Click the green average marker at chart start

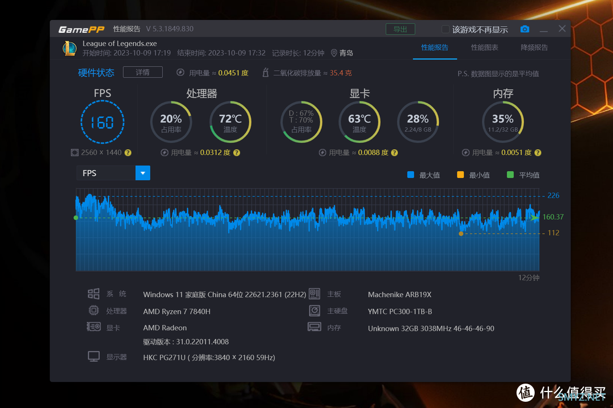tap(76, 218)
